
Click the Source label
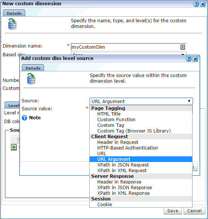pos(30,101)
